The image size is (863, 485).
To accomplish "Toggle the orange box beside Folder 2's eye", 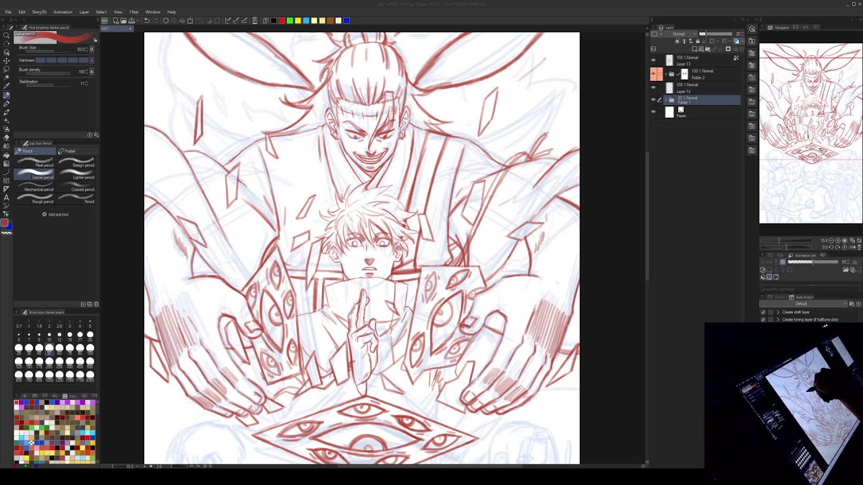I will (x=659, y=74).
